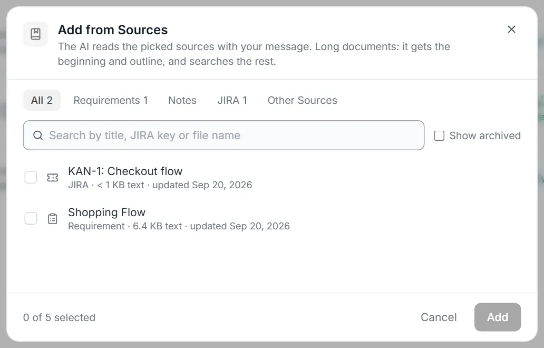Click the clipboard icon for Shopping Flow
The image size is (544, 348).
(x=52, y=219)
